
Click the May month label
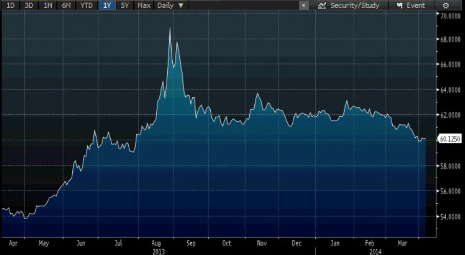44,243
